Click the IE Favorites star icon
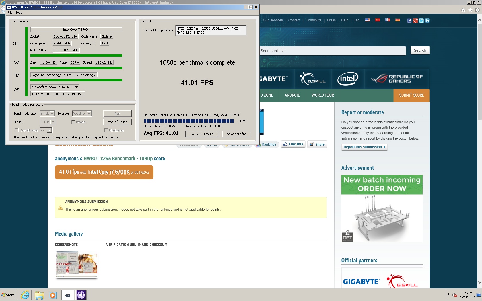 click(471, 10)
